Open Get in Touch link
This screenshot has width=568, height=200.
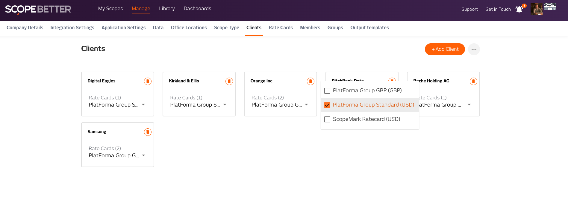coord(498,9)
